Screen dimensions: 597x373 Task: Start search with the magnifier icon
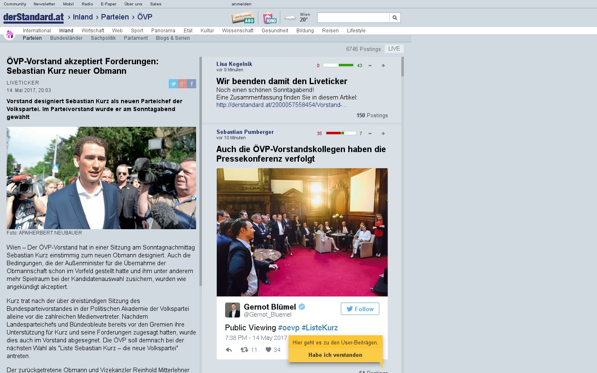(x=395, y=17)
